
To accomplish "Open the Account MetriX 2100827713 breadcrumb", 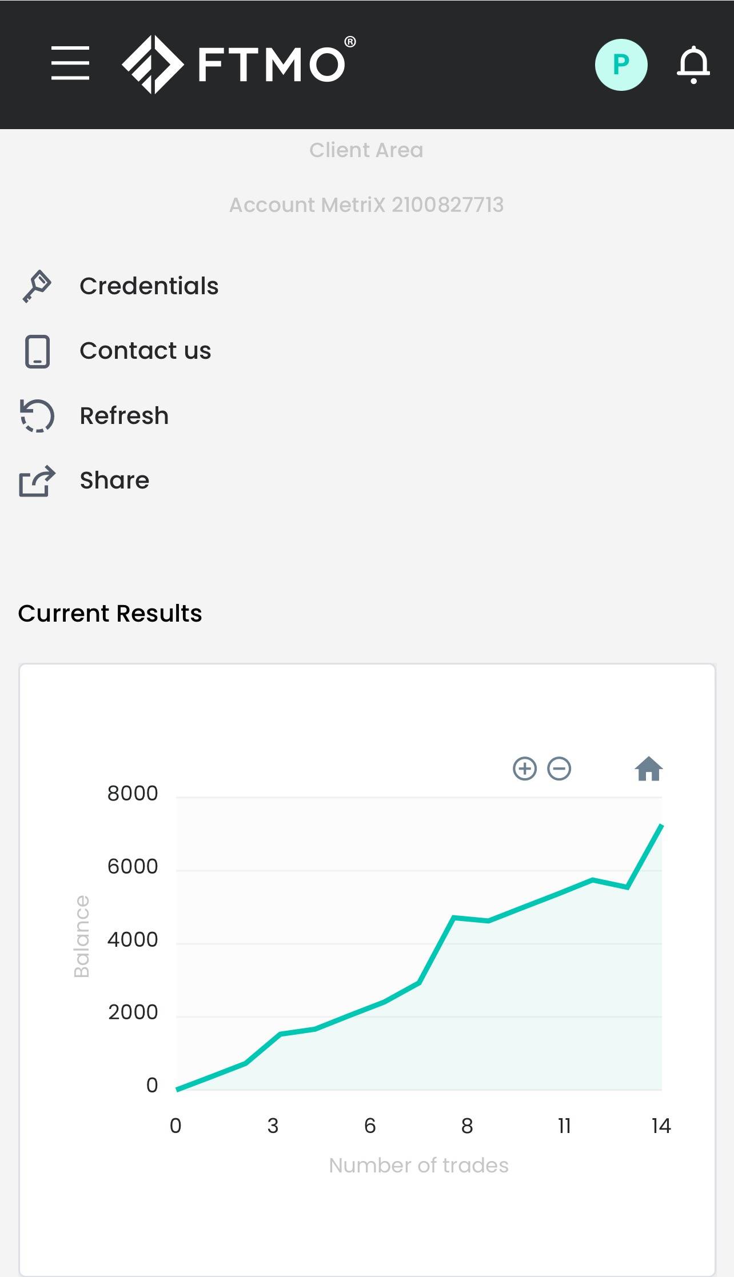I will coord(366,205).
